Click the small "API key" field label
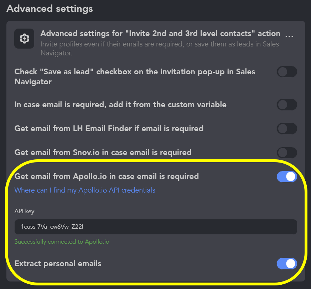311x289 pixels. point(24,211)
